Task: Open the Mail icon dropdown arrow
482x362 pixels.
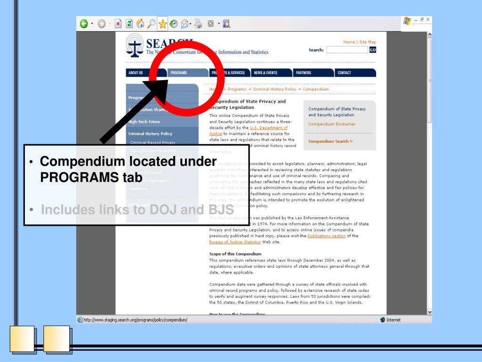Action: point(190,24)
